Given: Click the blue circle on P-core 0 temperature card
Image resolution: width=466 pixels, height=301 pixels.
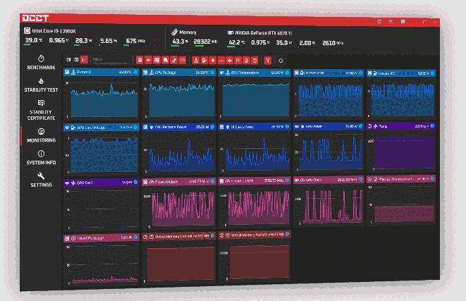Looking at the screenshot, I should click(135, 72).
